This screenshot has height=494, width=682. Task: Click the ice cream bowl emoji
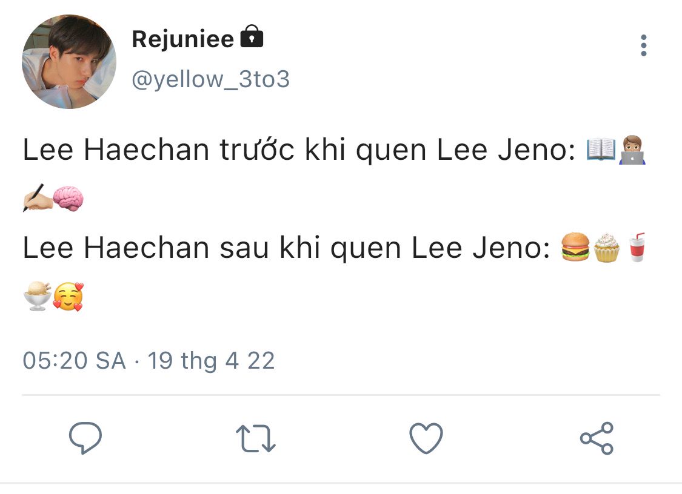click(38, 297)
